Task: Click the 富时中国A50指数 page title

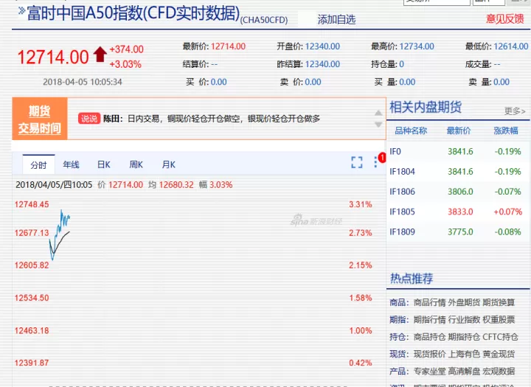Action: point(133,13)
